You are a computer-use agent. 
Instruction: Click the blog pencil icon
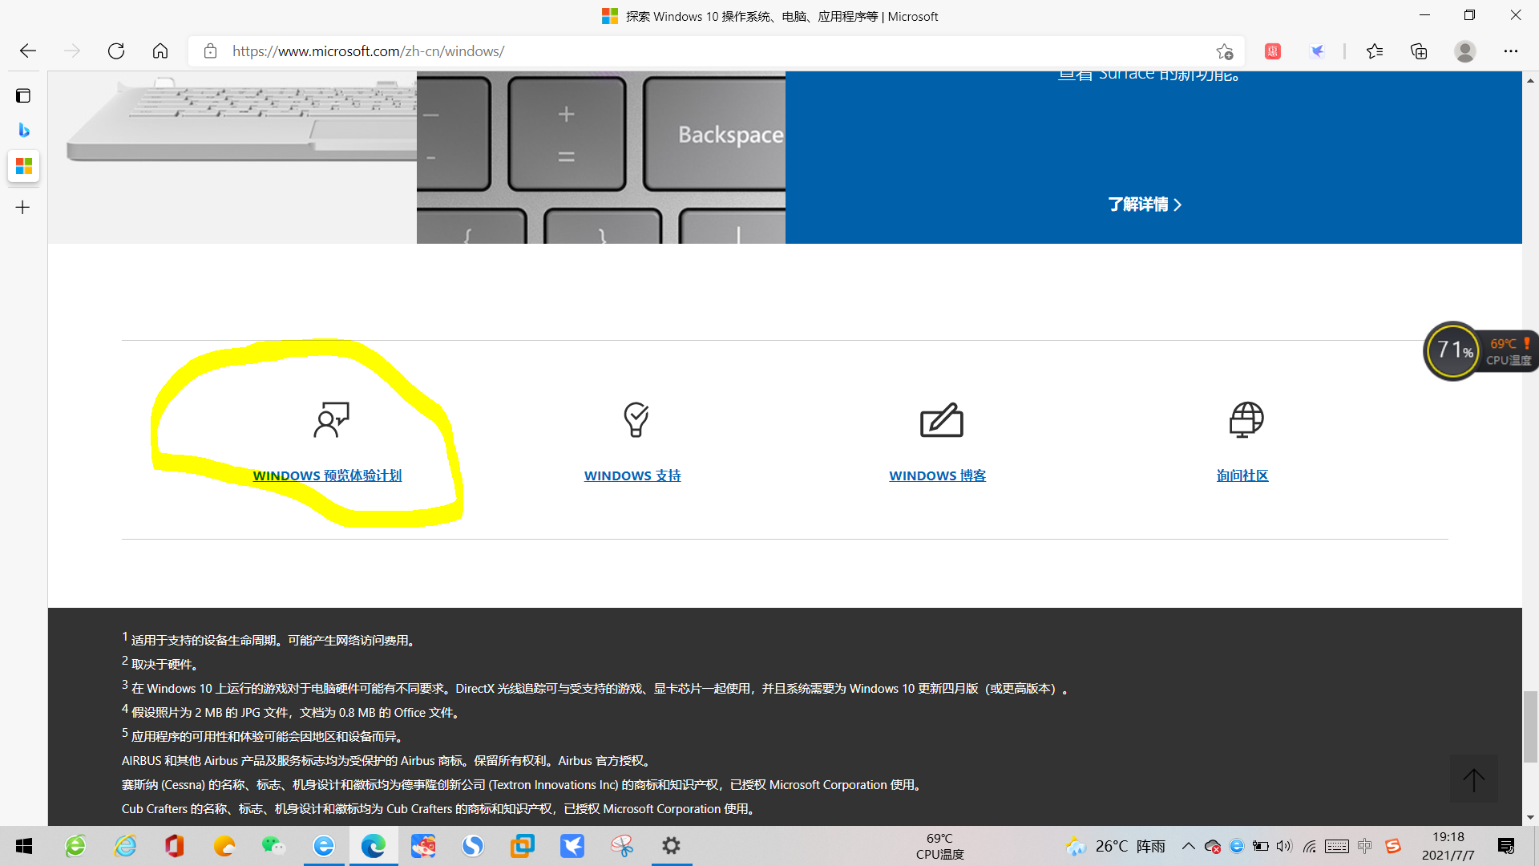(942, 420)
